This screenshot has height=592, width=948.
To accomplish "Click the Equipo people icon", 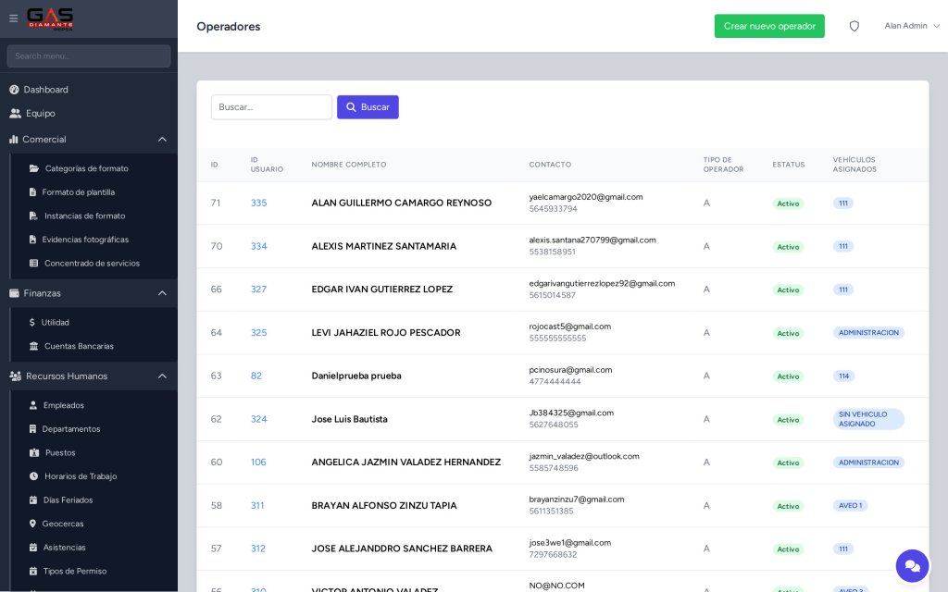I will pyautogui.click(x=15, y=113).
